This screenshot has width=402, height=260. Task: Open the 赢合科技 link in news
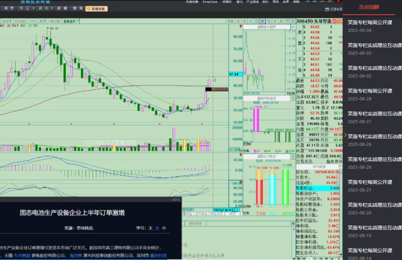pyautogui.click(x=159, y=255)
